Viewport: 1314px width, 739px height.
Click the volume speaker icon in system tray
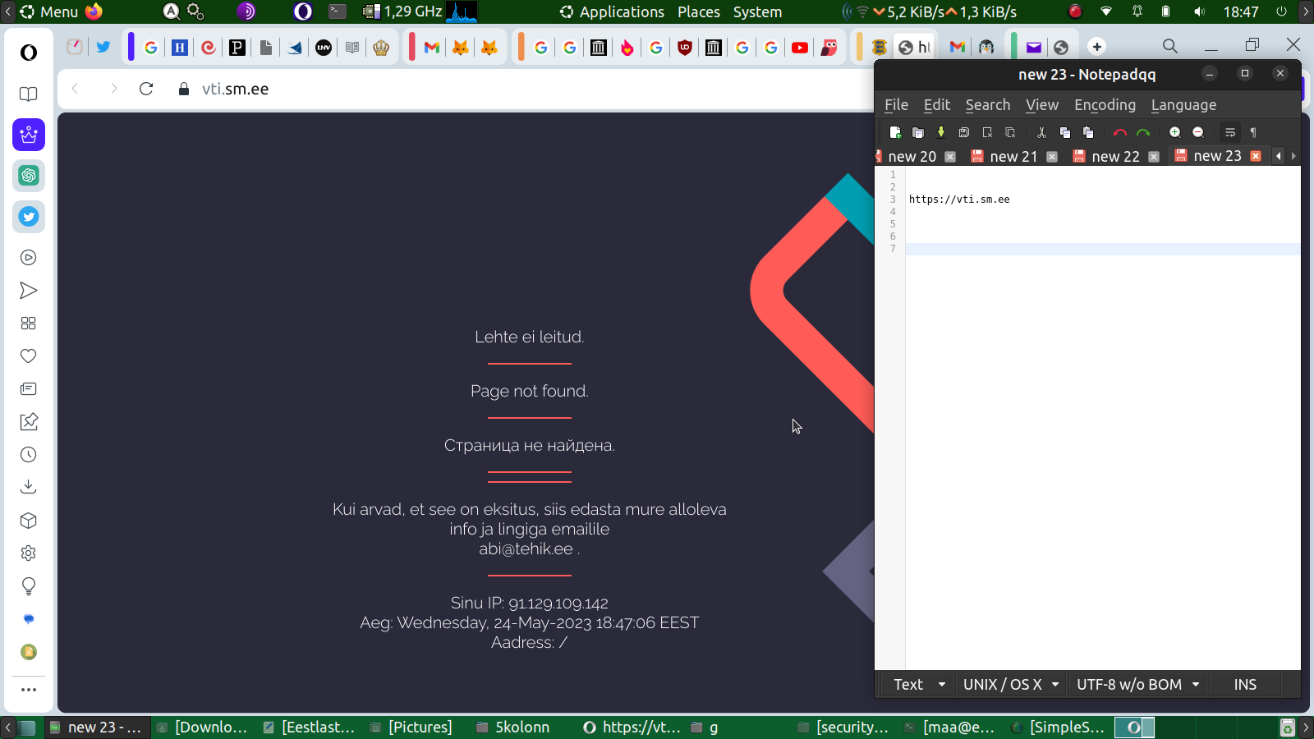pyautogui.click(x=1199, y=11)
